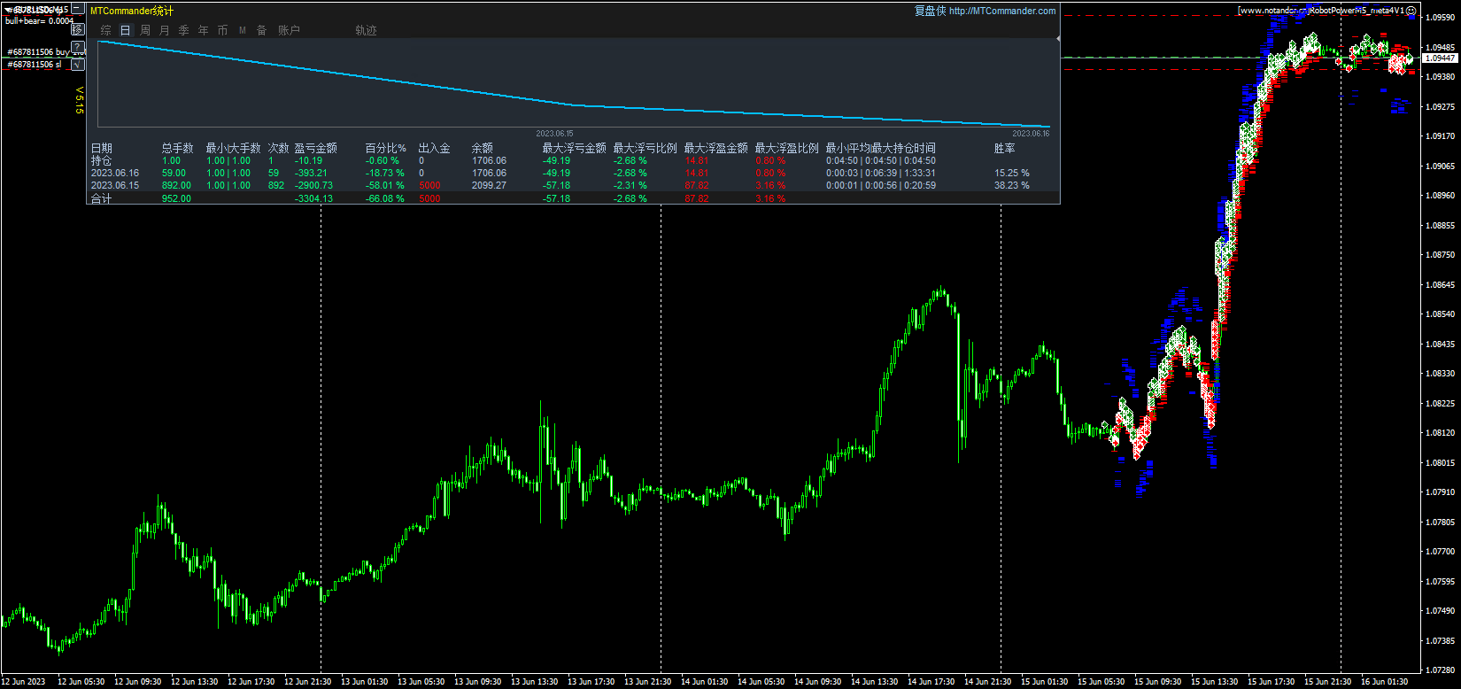Open the 月 monthly statistics tab
This screenshot has width=1461, height=689.
pos(165,30)
